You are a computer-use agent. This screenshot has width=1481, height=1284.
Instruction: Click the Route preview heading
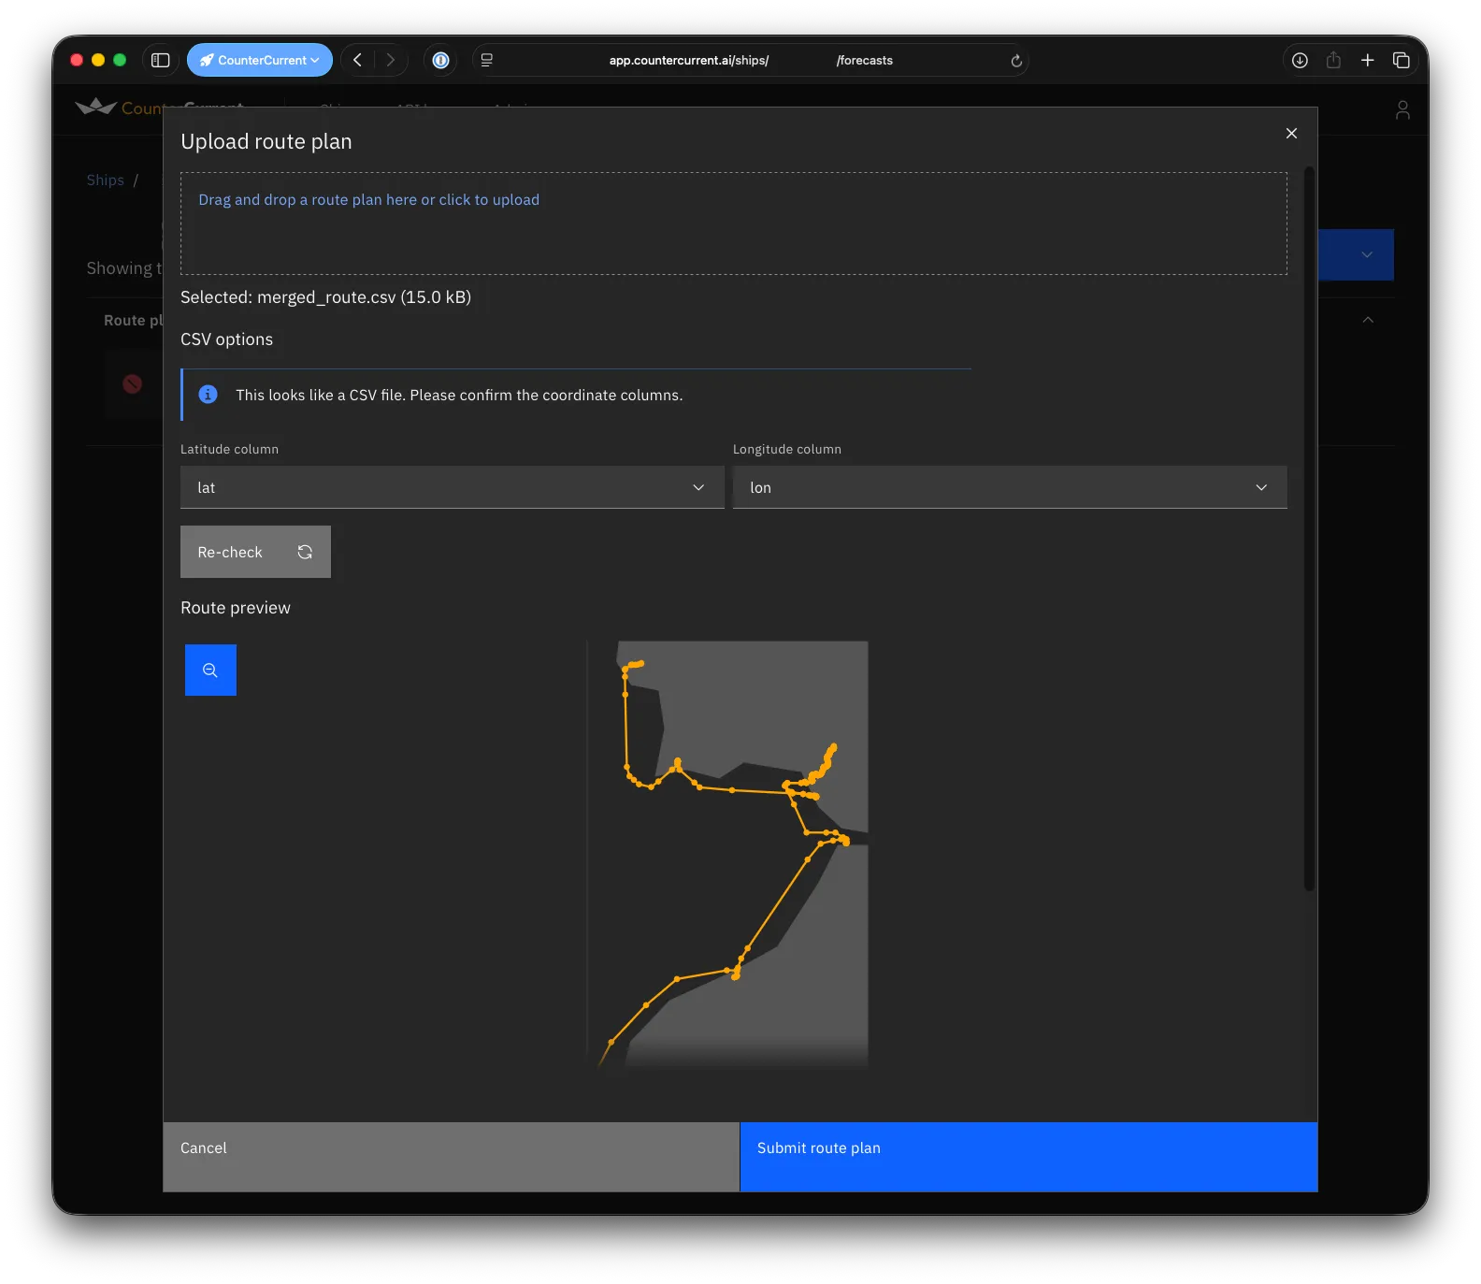coord(236,608)
